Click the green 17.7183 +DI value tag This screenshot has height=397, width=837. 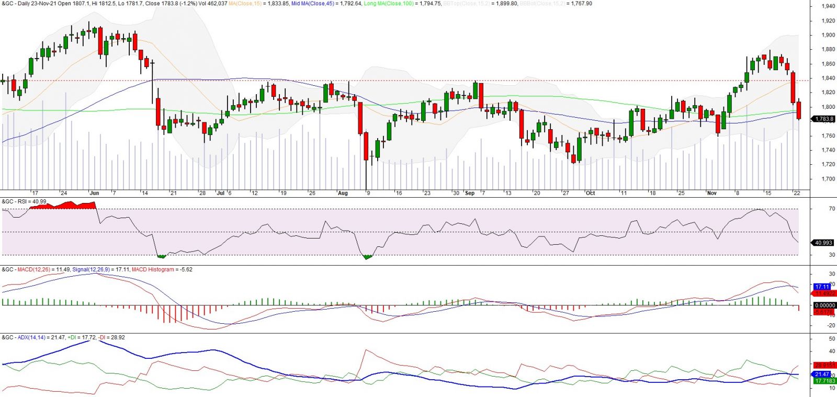pyautogui.click(x=825, y=381)
